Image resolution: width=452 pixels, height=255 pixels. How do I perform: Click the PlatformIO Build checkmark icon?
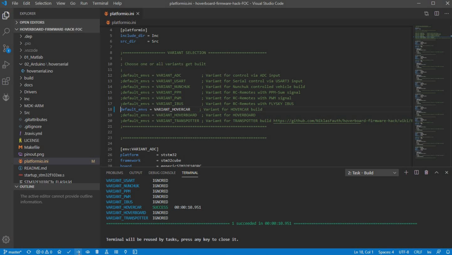[x=69, y=252]
